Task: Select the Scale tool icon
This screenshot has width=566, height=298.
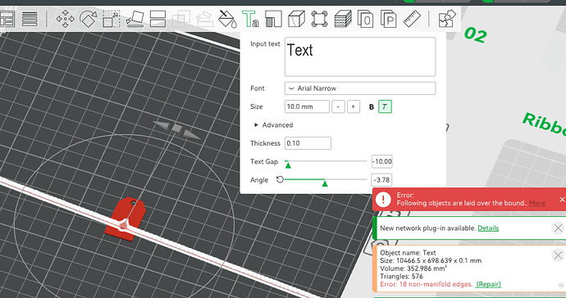Action: [x=112, y=19]
